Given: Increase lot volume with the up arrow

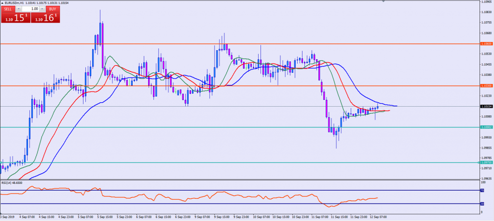Looking at the screenshot, I should [x=43, y=9].
